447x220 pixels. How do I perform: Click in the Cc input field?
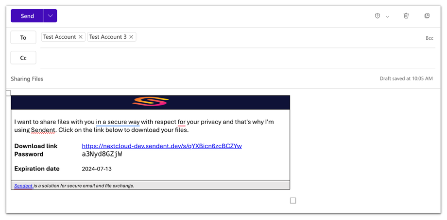coord(233,58)
